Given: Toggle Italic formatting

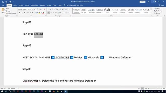Looking at the screenshot, I should point(22,13).
